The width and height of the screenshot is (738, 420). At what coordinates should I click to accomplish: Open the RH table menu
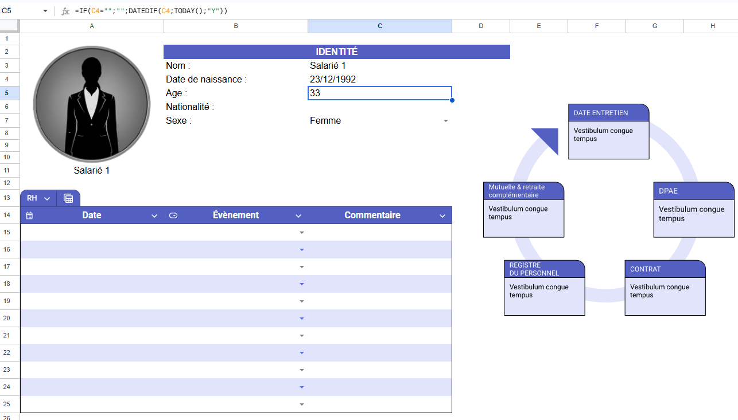pyautogui.click(x=38, y=198)
